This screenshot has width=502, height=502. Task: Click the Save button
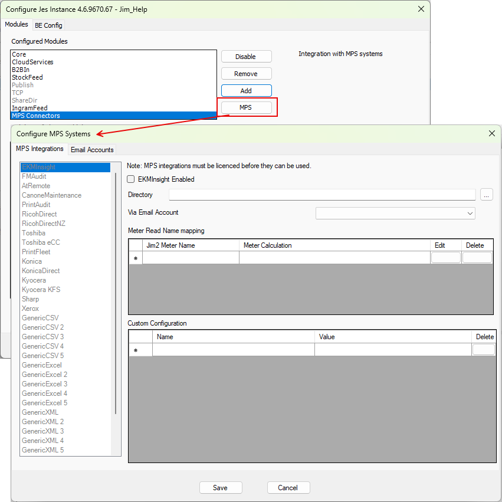[221, 488]
